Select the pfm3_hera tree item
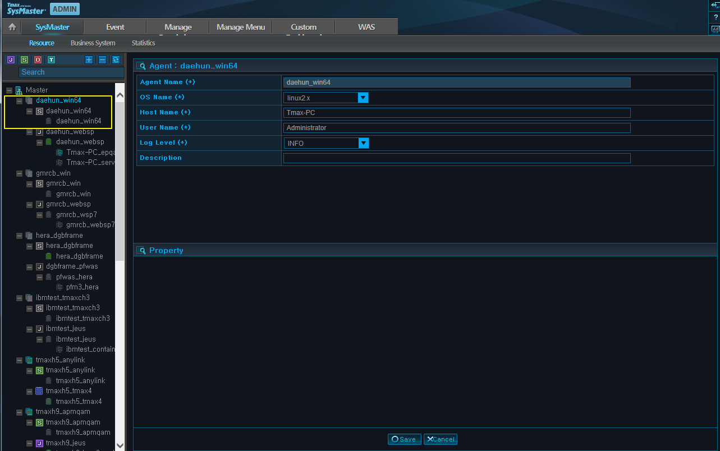Viewport: 720px width, 451px height. pyautogui.click(x=82, y=287)
